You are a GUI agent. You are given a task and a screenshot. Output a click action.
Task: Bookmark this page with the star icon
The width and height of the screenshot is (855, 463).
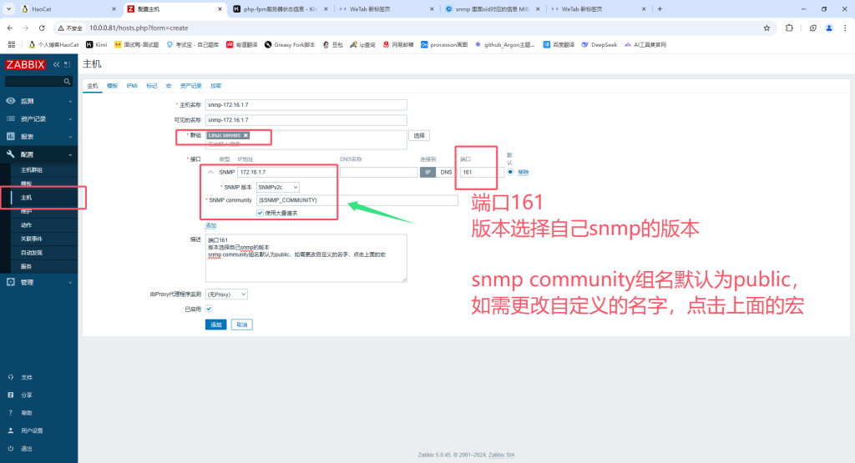pyautogui.click(x=766, y=28)
